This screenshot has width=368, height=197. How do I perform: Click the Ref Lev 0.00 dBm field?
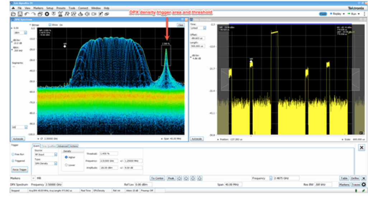pos(143,185)
